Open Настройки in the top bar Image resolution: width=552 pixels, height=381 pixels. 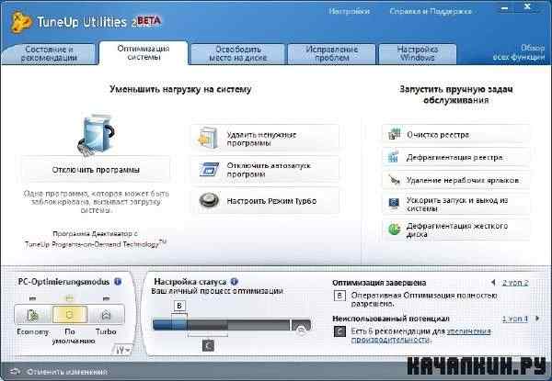(350, 11)
